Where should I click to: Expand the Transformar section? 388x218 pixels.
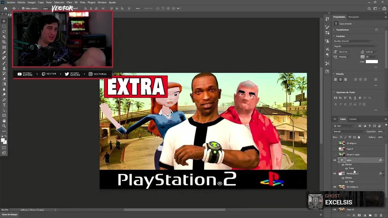coord(334,30)
